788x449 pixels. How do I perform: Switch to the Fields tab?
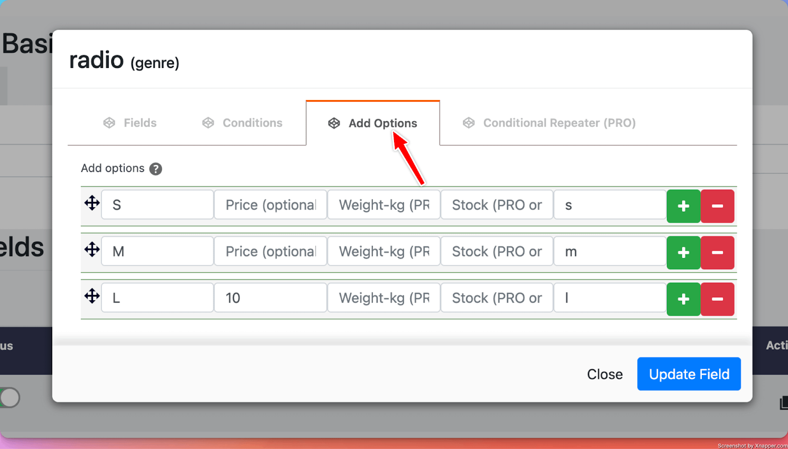130,123
